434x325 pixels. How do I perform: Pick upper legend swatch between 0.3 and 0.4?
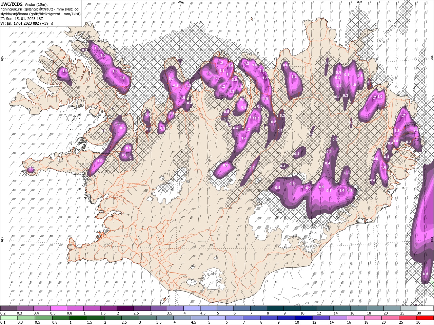pyautogui.click(x=25, y=308)
